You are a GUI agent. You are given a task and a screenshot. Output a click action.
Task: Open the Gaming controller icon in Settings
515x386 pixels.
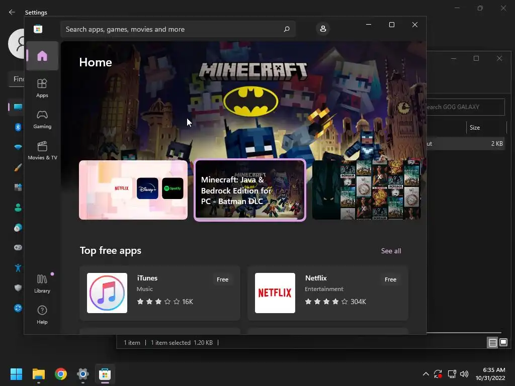pyautogui.click(x=18, y=247)
